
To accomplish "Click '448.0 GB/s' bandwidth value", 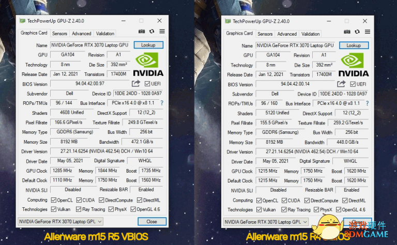I will [347, 142].
